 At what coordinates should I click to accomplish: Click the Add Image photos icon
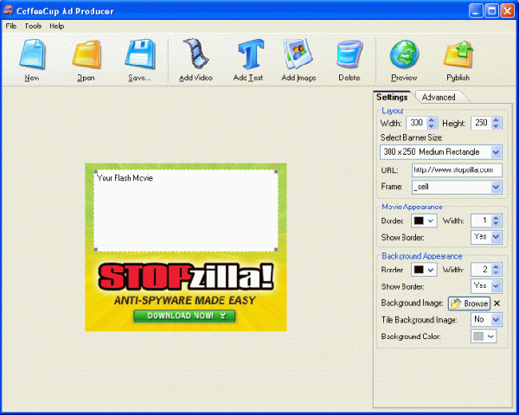(298, 54)
